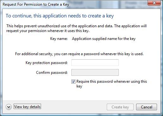Click empty footer area left of Create key

coord(74,107)
